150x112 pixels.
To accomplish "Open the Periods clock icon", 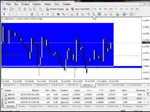I will [124, 14].
